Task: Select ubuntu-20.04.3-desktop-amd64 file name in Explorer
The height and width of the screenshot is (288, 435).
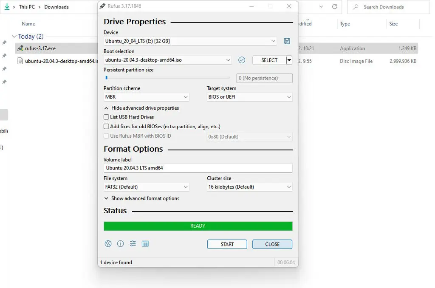Action: point(61,61)
